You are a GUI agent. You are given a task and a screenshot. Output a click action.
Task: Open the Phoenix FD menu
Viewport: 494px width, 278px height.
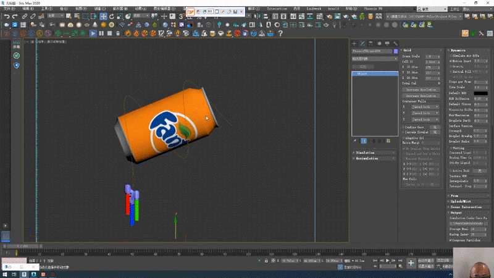pos(373,9)
